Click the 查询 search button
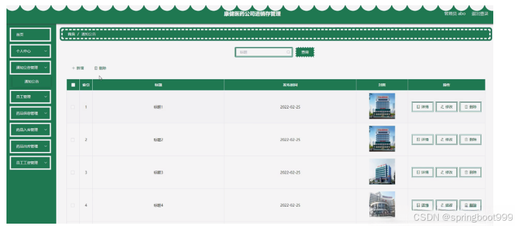Image resolution: width=515 pixels, height=226 pixels. tap(305, 52)
